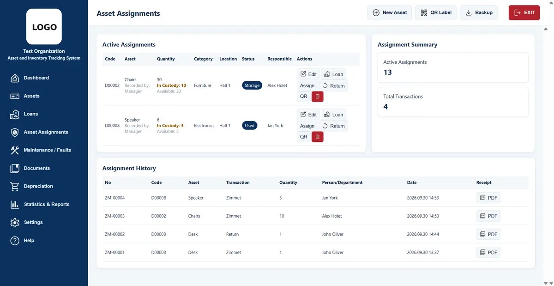Screen dimensions: 554x286
Task: Show QR for Speaker row
Action: pyautogui.click(x=303, y=137)
